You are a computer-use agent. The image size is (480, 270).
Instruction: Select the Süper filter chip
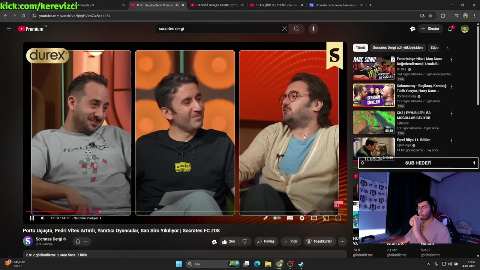[435, 48]
